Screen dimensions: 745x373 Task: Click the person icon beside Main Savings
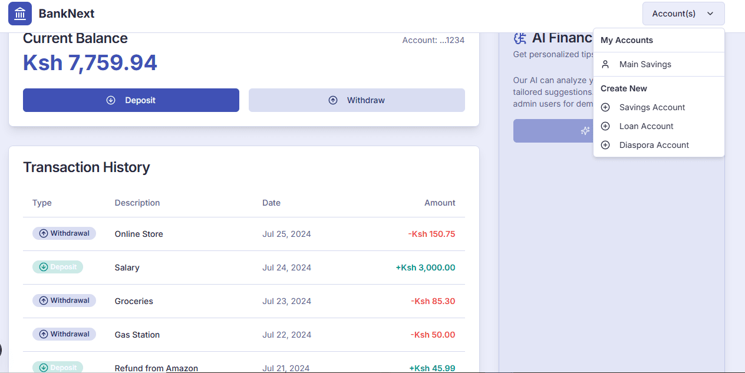click(605, 64)
